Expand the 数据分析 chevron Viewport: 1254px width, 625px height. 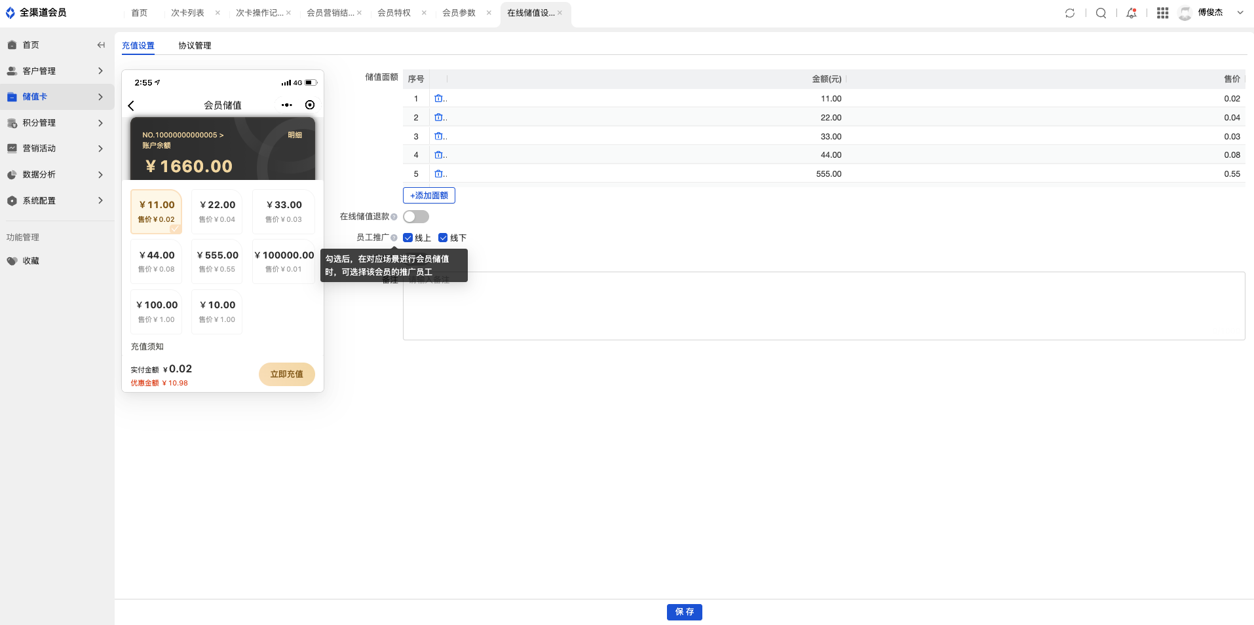coord(100,175)
